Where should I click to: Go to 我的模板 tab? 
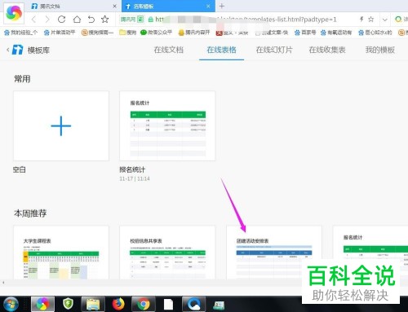[x=380, y=50]
